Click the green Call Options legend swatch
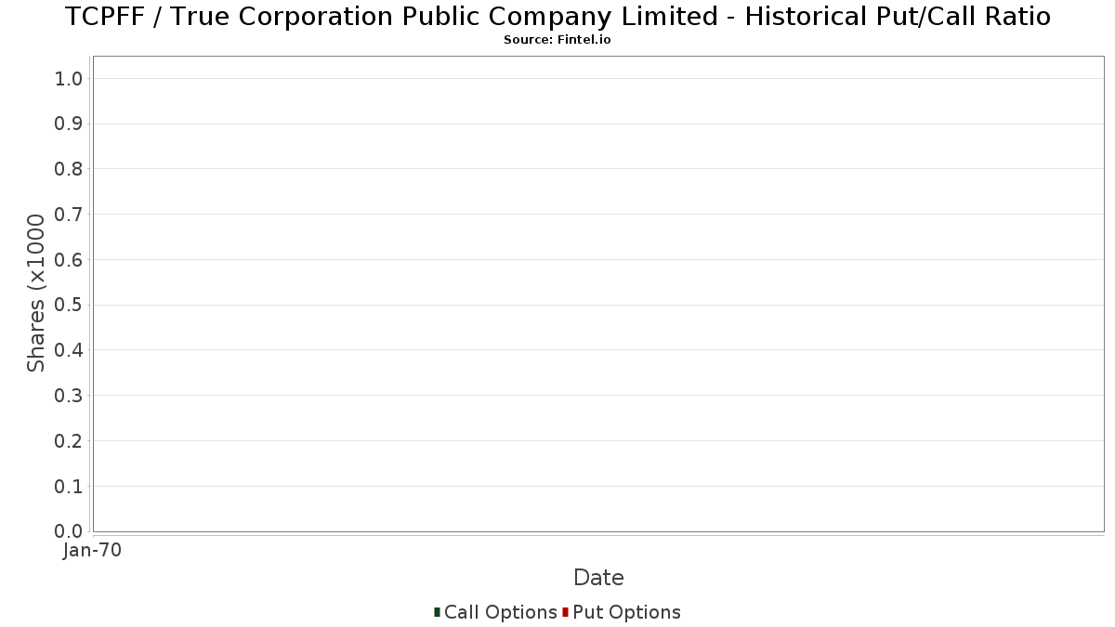This screenshot has width=1115, height=627. [x=437, y=612]
